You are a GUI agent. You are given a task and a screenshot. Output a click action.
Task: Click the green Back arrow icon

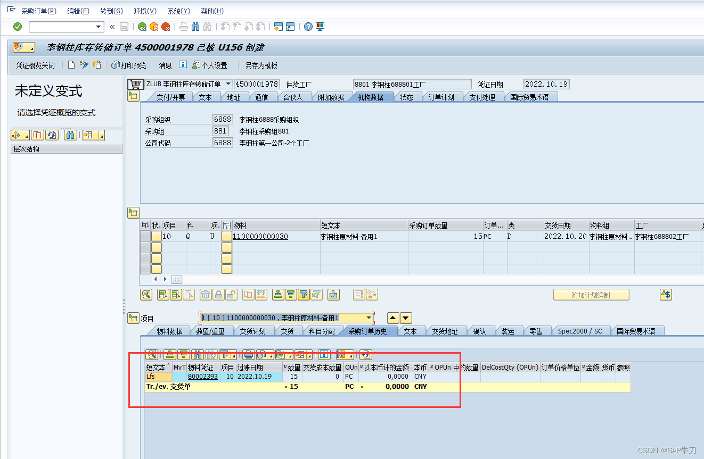142,27
